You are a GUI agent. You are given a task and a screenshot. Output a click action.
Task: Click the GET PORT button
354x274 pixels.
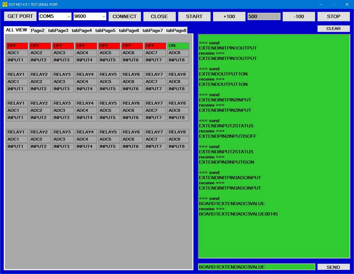click(20, 16)
